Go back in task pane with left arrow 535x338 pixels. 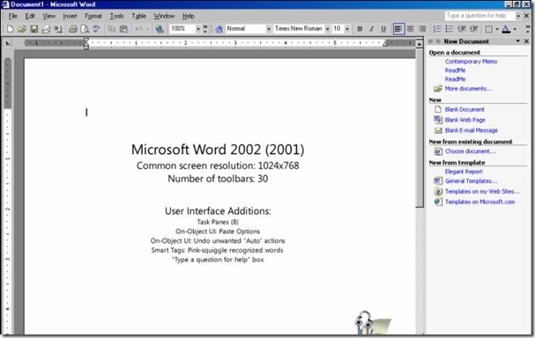pyautogui.click(x=431, y=41)
